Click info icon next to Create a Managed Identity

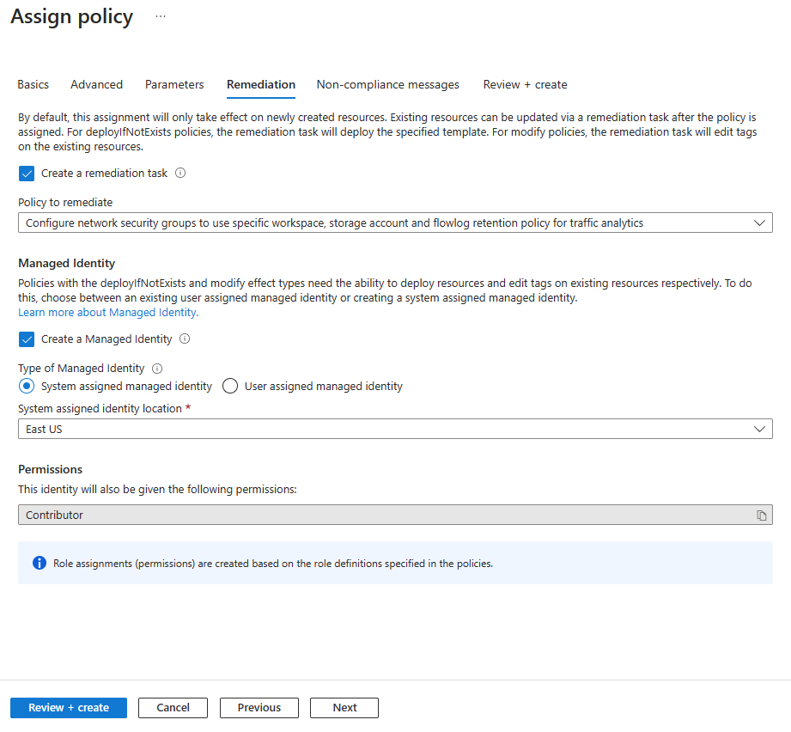pos(185,339)
